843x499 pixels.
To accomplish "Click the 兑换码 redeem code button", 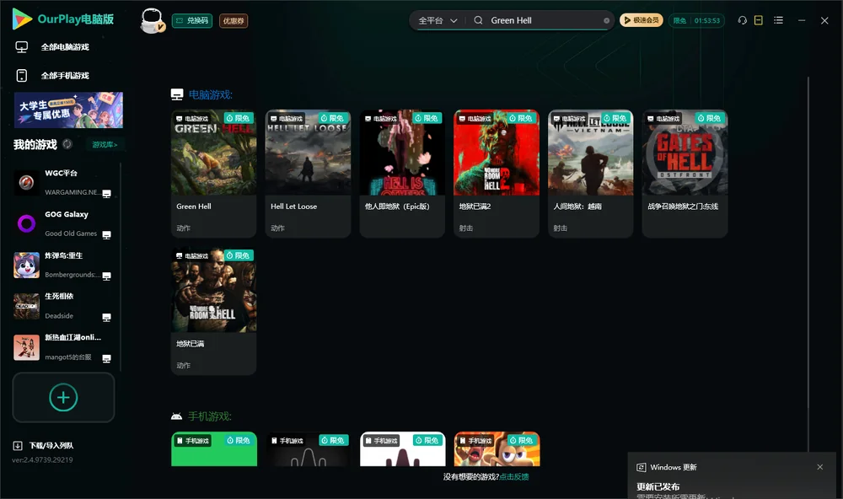I will [x=192, y=21].
